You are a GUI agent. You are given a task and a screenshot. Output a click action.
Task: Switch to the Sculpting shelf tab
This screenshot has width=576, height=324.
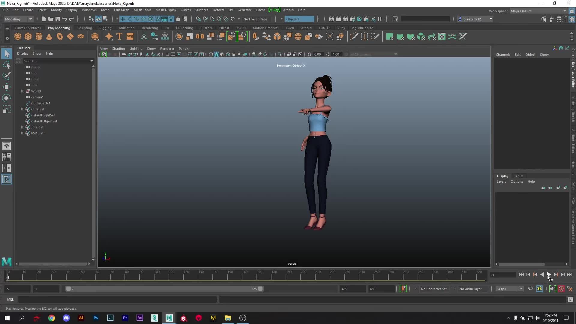85,28
